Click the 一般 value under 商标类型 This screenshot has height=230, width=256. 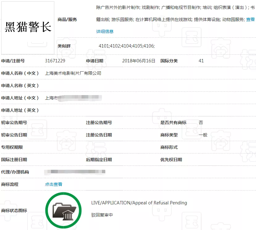click(202, 135)
